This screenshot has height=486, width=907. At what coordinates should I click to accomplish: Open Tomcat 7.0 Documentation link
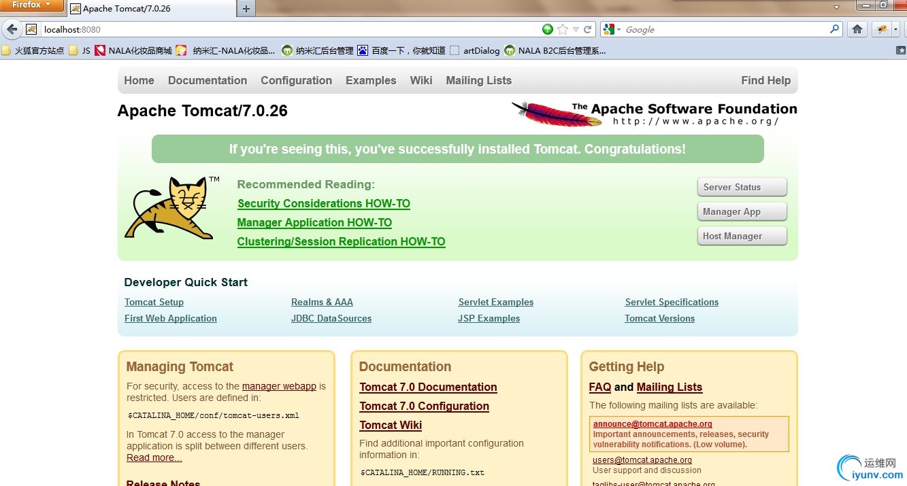[x=429, y=387]
